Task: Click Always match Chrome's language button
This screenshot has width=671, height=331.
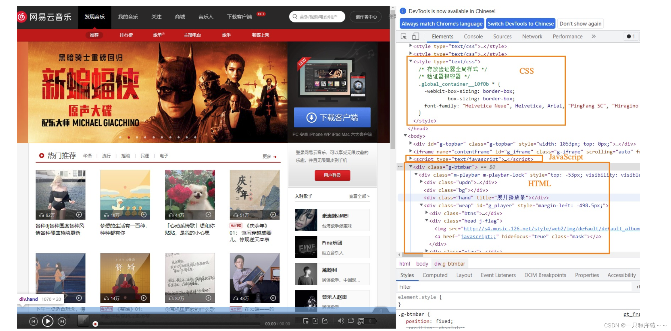Action: (x=442, y=24)
